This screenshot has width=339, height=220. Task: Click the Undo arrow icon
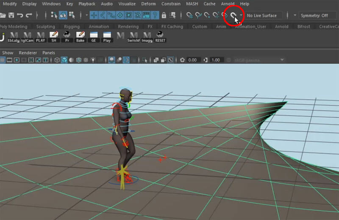[20, 15]
